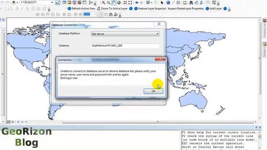Open the ModelBuilder window icon
The height and width of the screenshot is (150, 267).
click(x=91, y=2)
